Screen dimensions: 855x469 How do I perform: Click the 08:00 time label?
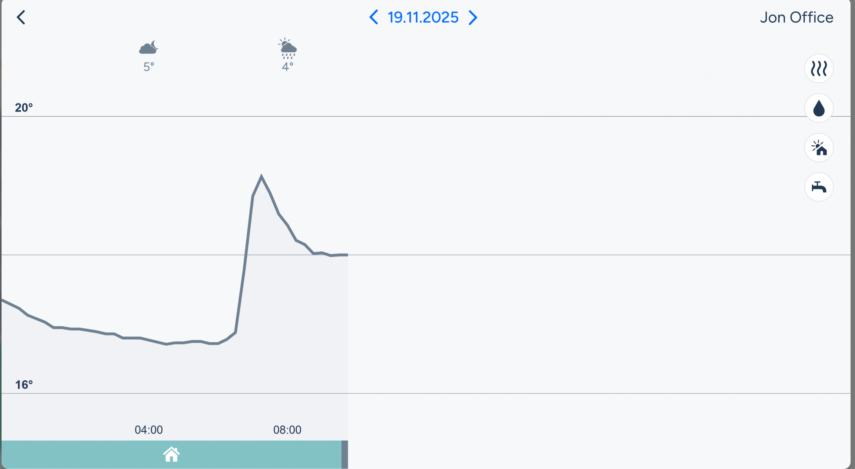pos(287,430)
